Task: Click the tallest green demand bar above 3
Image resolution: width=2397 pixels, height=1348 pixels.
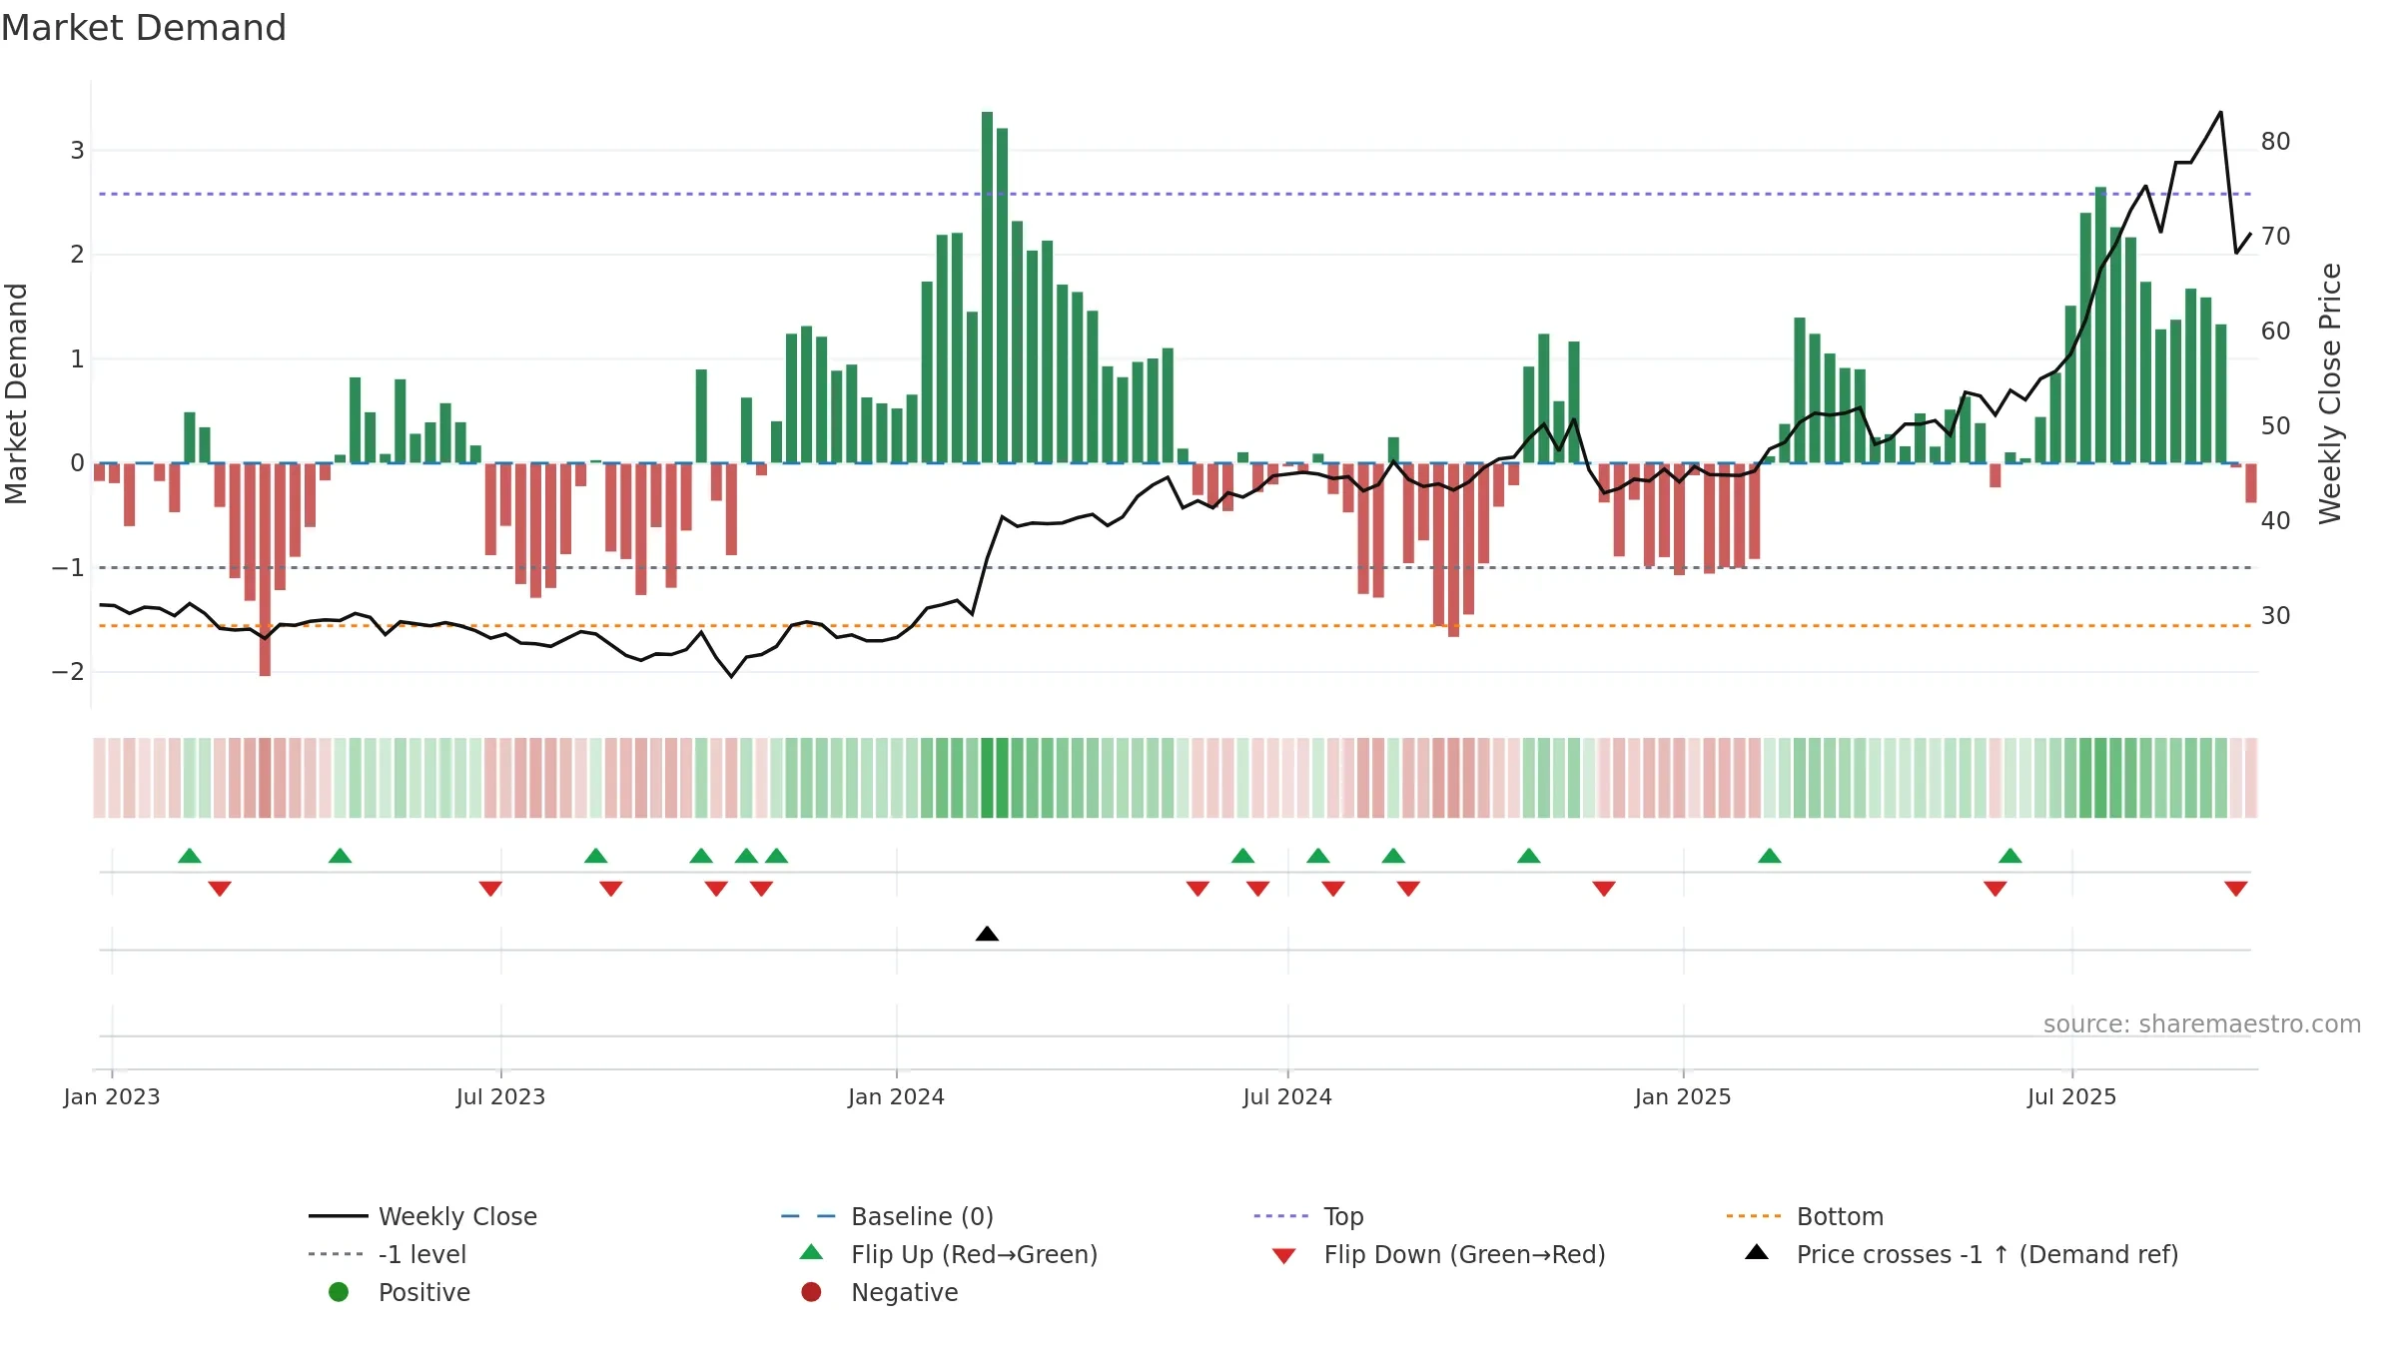Action: pos(987,288)
